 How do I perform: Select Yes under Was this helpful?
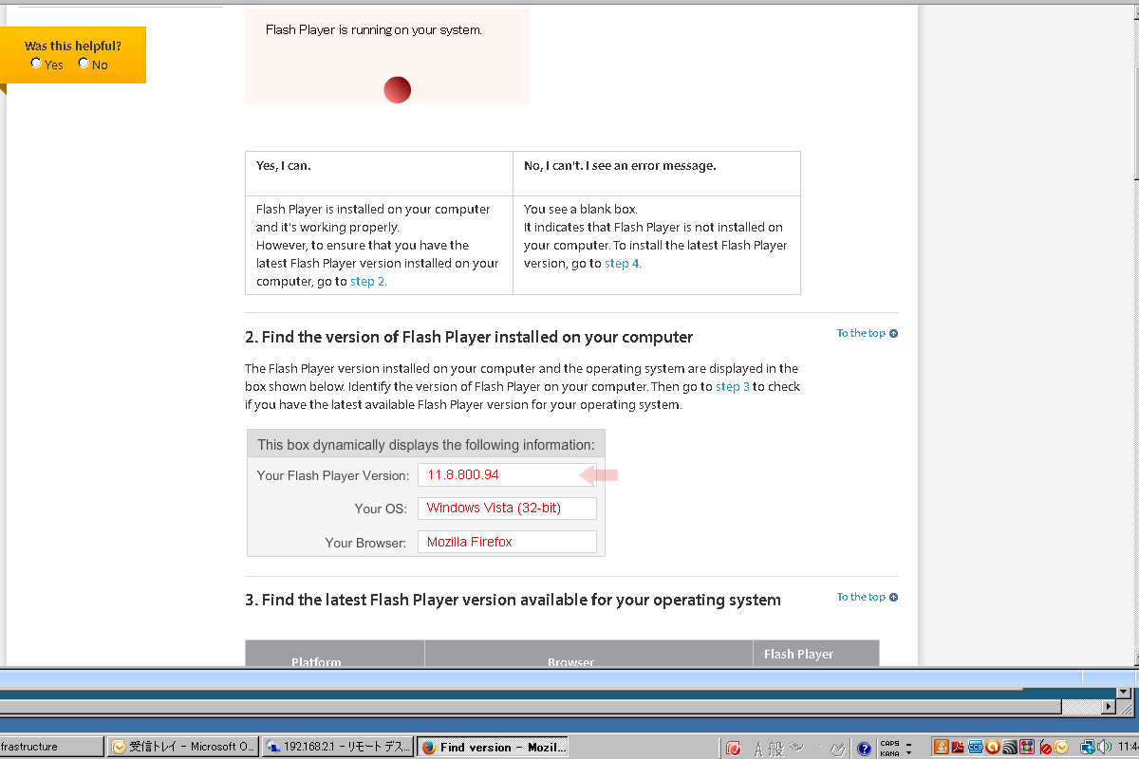(x=36, y=63)
